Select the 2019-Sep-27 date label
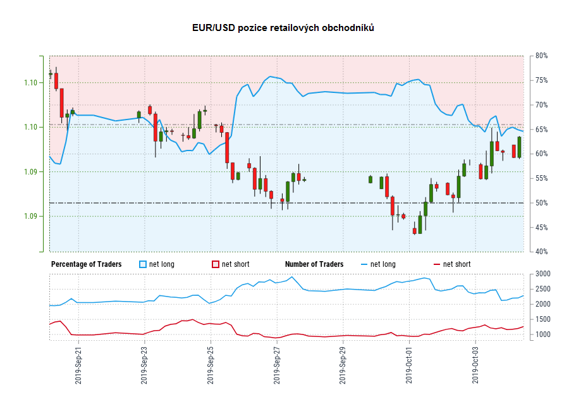Image resolution: width=569 pixels, height=411 pixels. click(277, 365)
